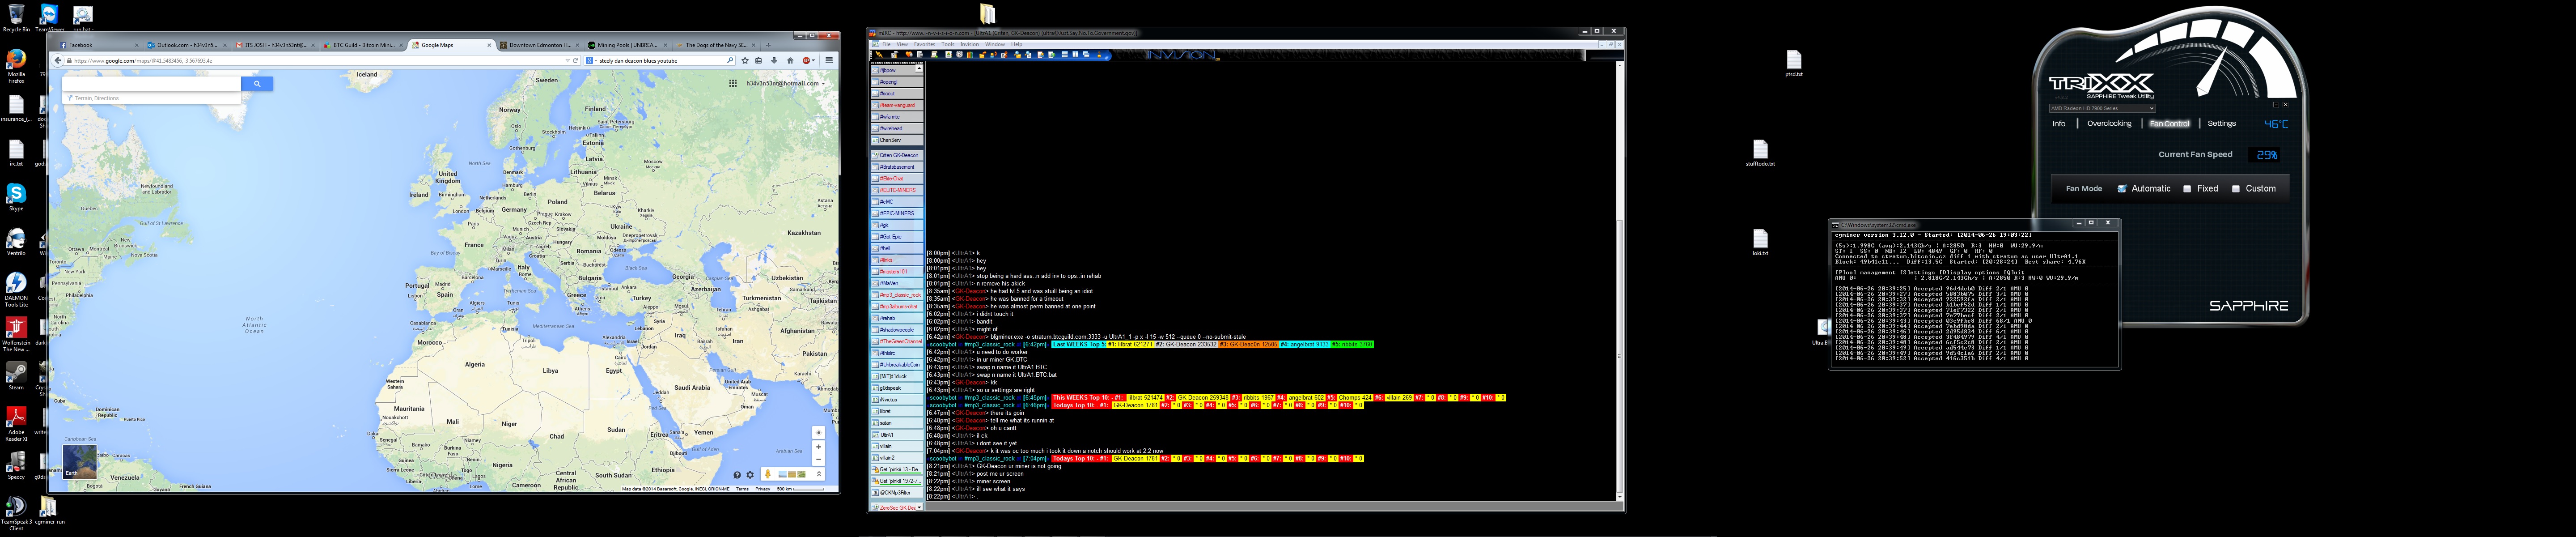Image resolution: width=2576 pixels, height=537 pixels.
Task: Open Firefox downloads arrow icon
Action: click(774, 60)
